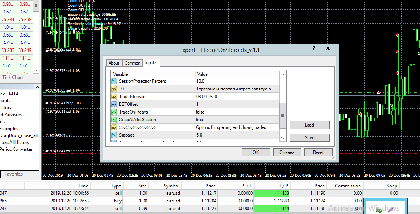Select the Expert Advisors Navigator item
The width and height of the screenshot is (420, 214).
click(x=11, y=114)
